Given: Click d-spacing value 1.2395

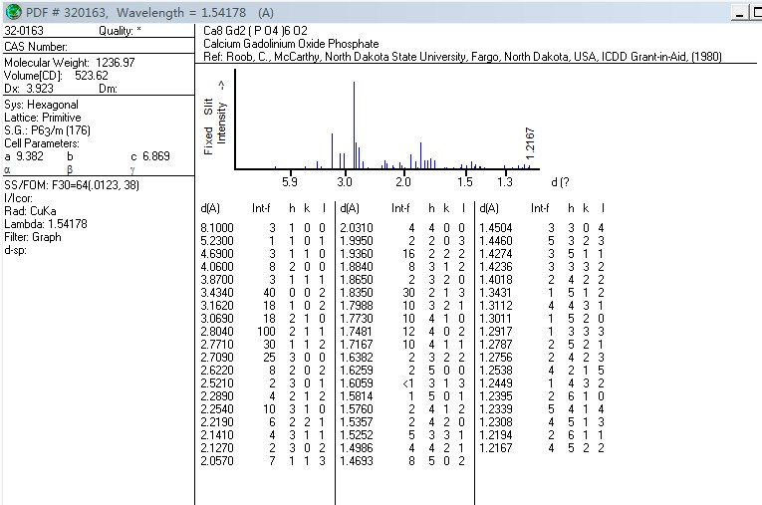Looking at the screenshot, I should (496, 396).
